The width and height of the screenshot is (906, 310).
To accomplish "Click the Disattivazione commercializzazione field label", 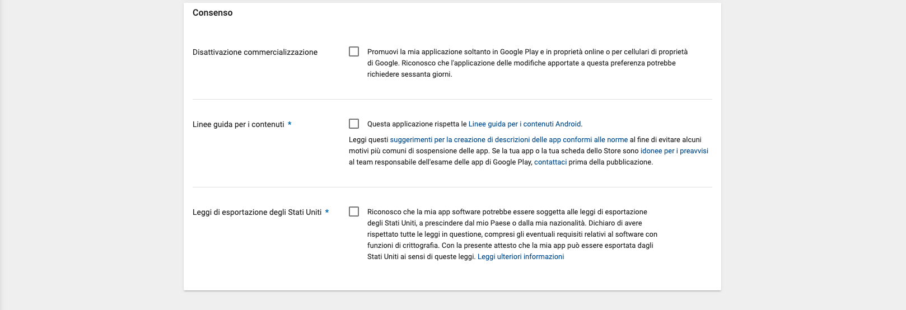I will (255, 52).
